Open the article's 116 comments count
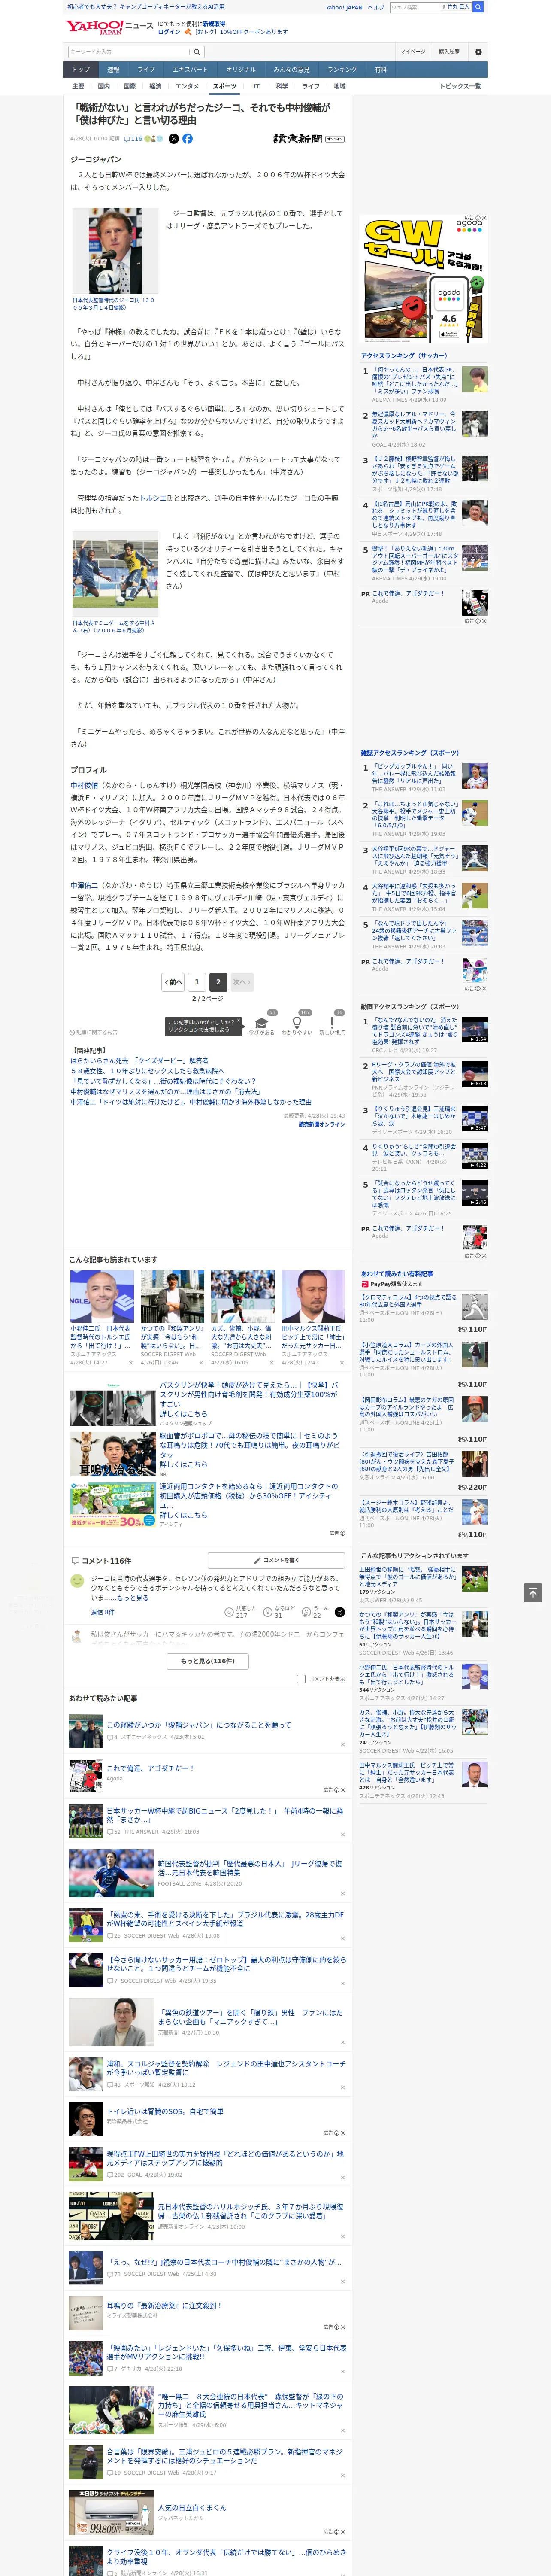This screenshot has width=551, height=2576. [x=133, y=139]
